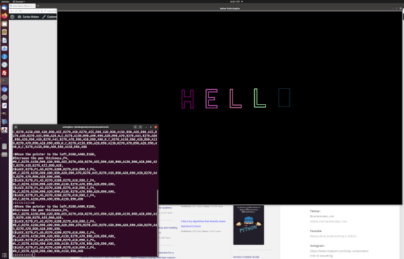Open the Mostly about programming in Python link
The image size is (404, 259).
333,236
